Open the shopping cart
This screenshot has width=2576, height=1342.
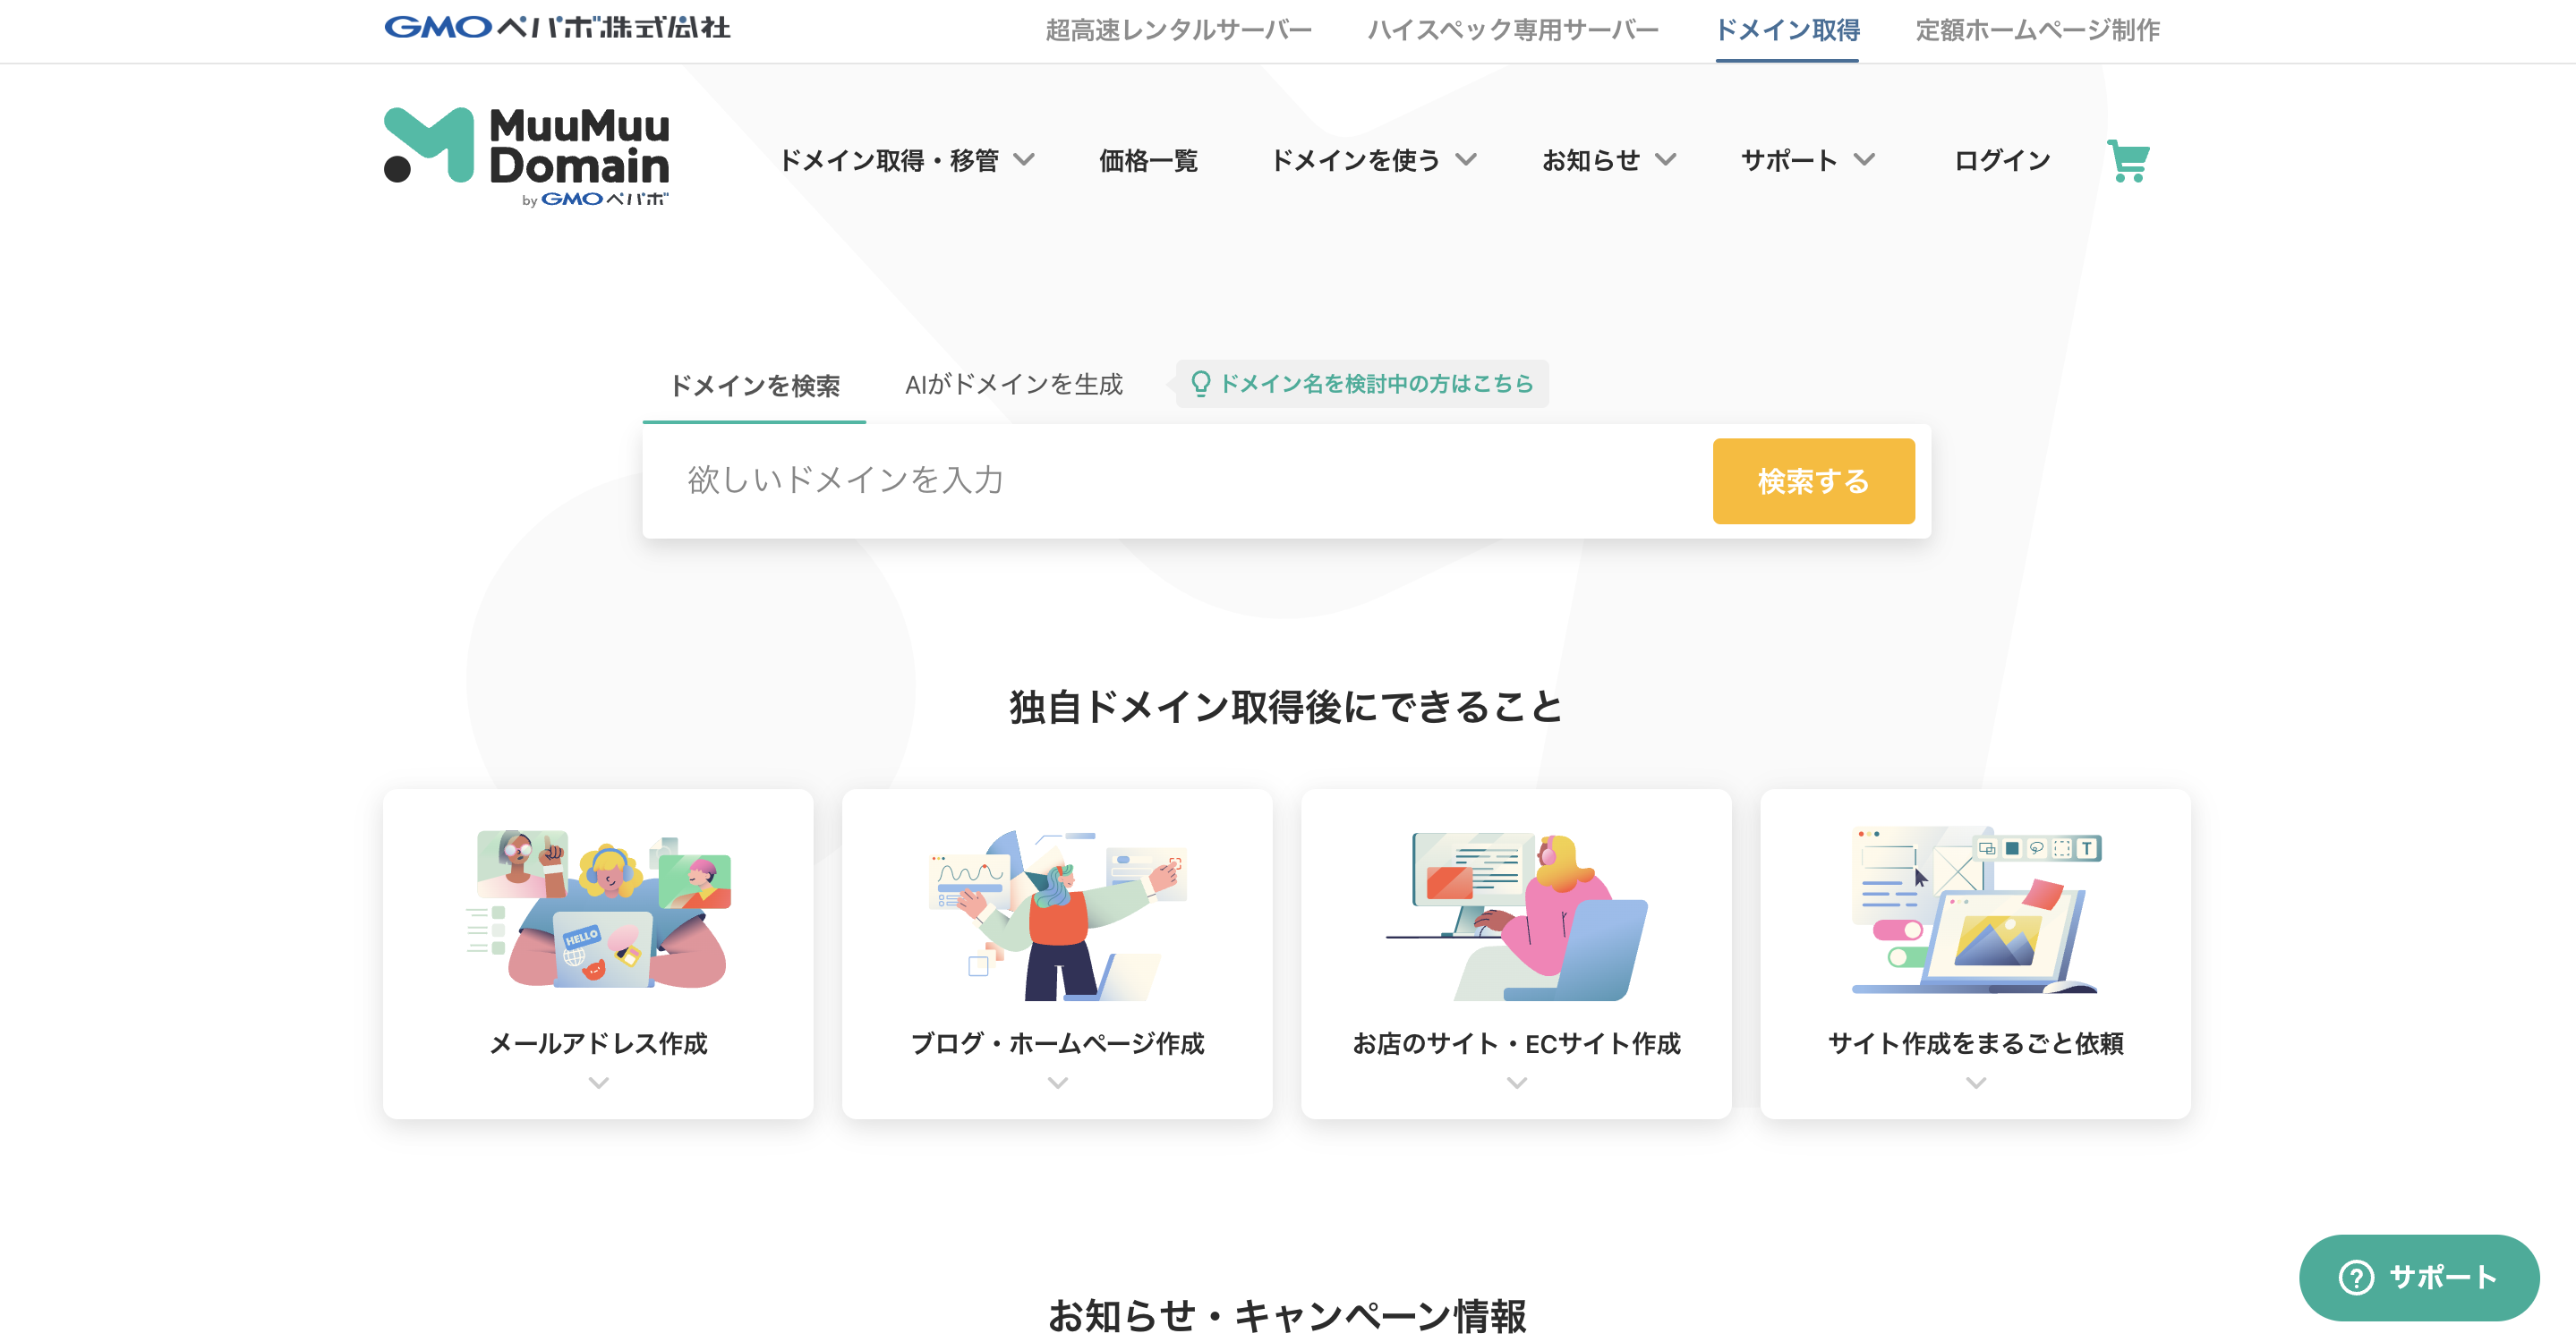coord(2128,161)
